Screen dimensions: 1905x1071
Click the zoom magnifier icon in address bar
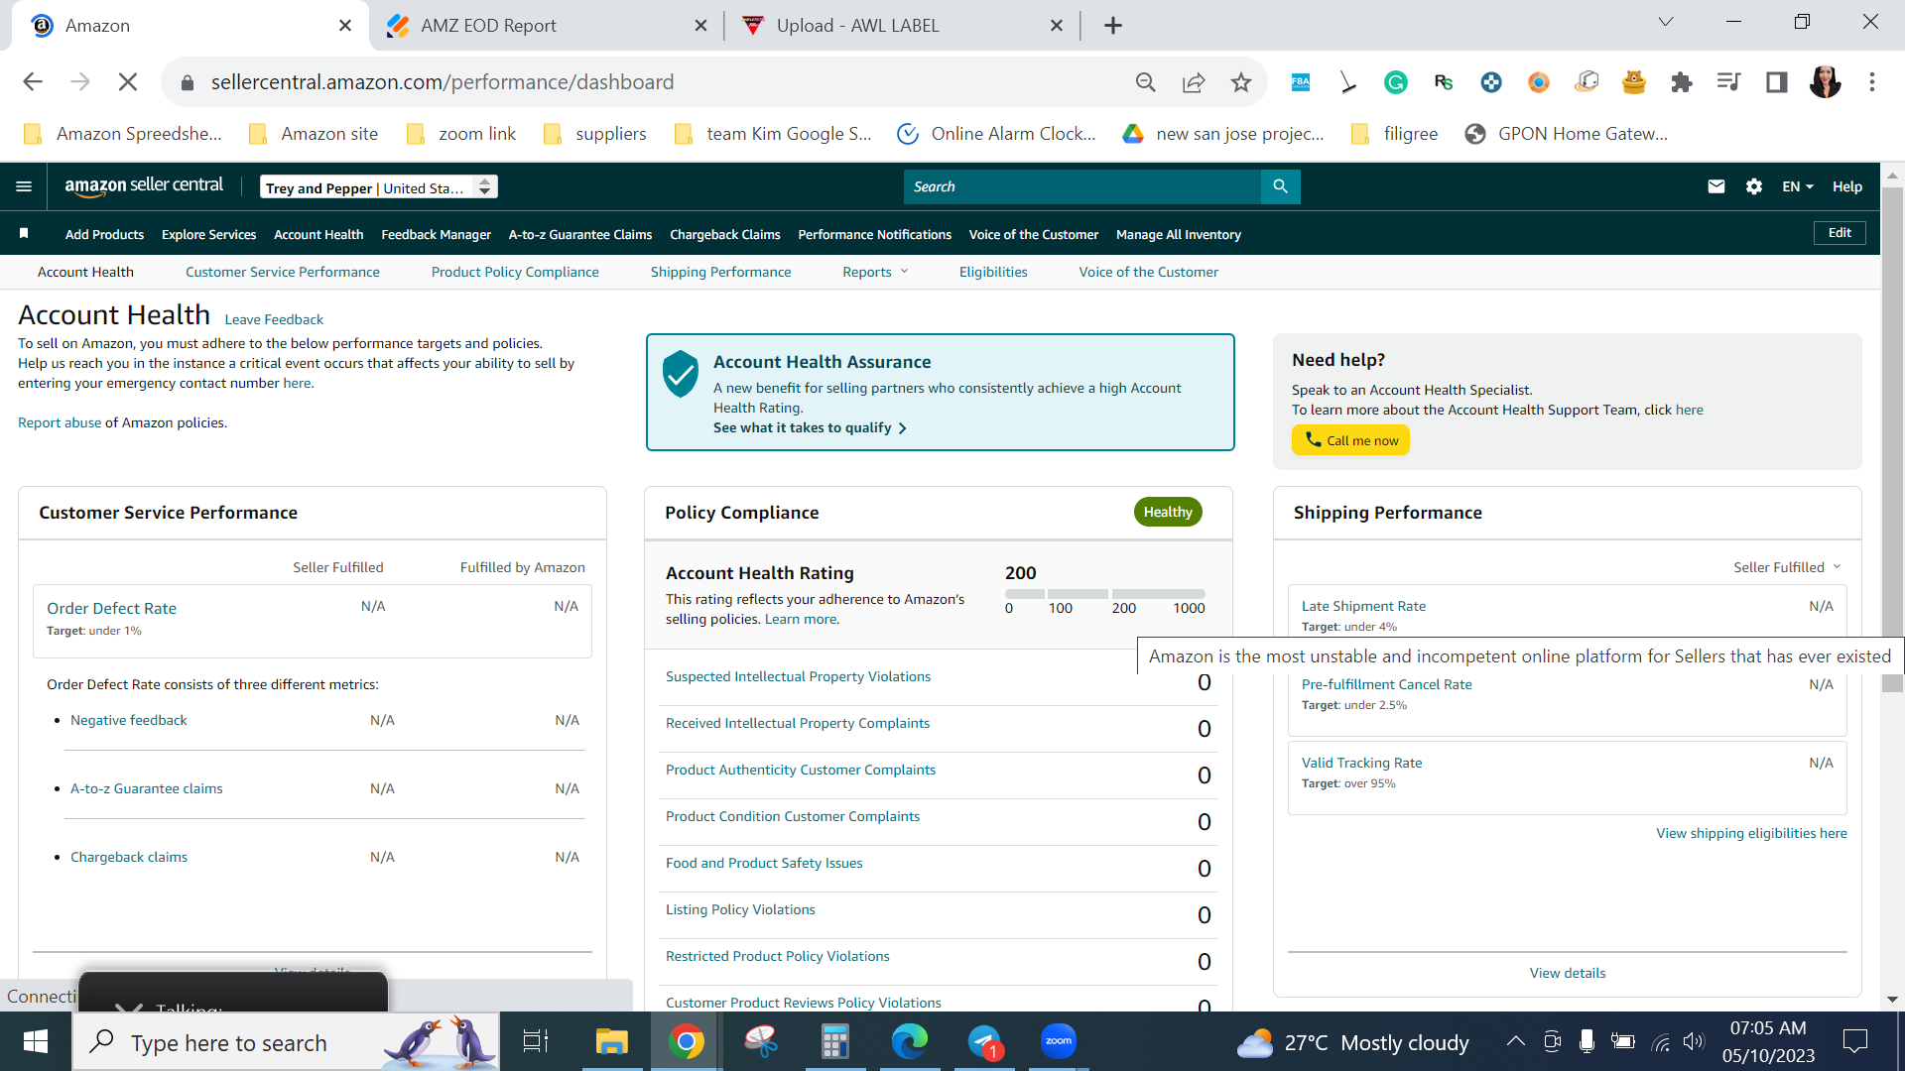[1146, 82]
